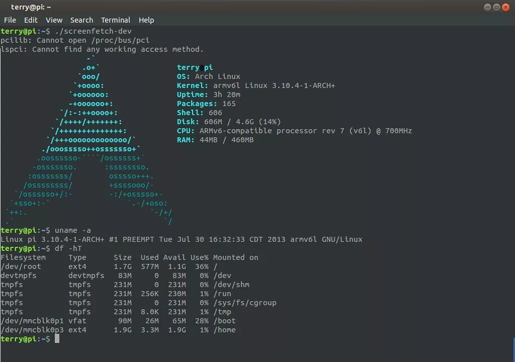Click the '65M' available value
This screenshot has width=515, height=362.
179,321
